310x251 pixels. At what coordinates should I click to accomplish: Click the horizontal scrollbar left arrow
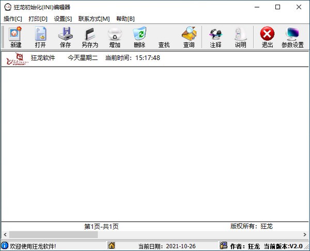point(5,234)
